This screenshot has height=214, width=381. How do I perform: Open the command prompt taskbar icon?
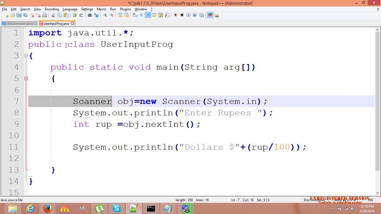[x=151, y=209]
